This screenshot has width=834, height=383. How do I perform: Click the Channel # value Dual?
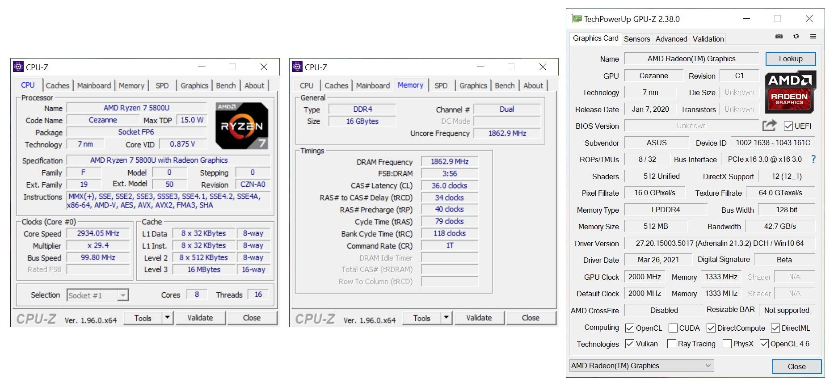507,109
